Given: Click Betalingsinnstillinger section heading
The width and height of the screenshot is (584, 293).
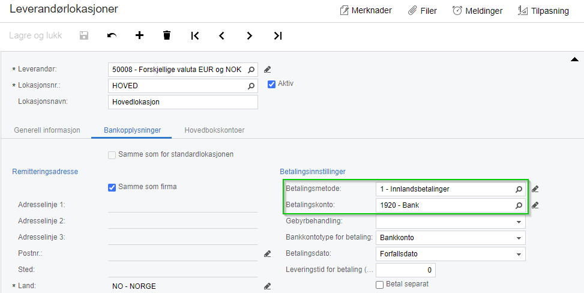Looking at the screenshot, I should tap(313, 172).
